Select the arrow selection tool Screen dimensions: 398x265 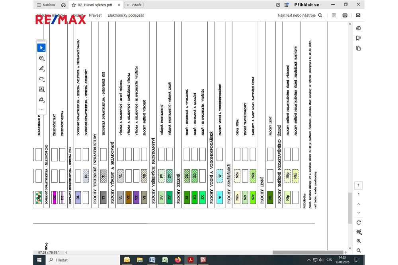41,48
